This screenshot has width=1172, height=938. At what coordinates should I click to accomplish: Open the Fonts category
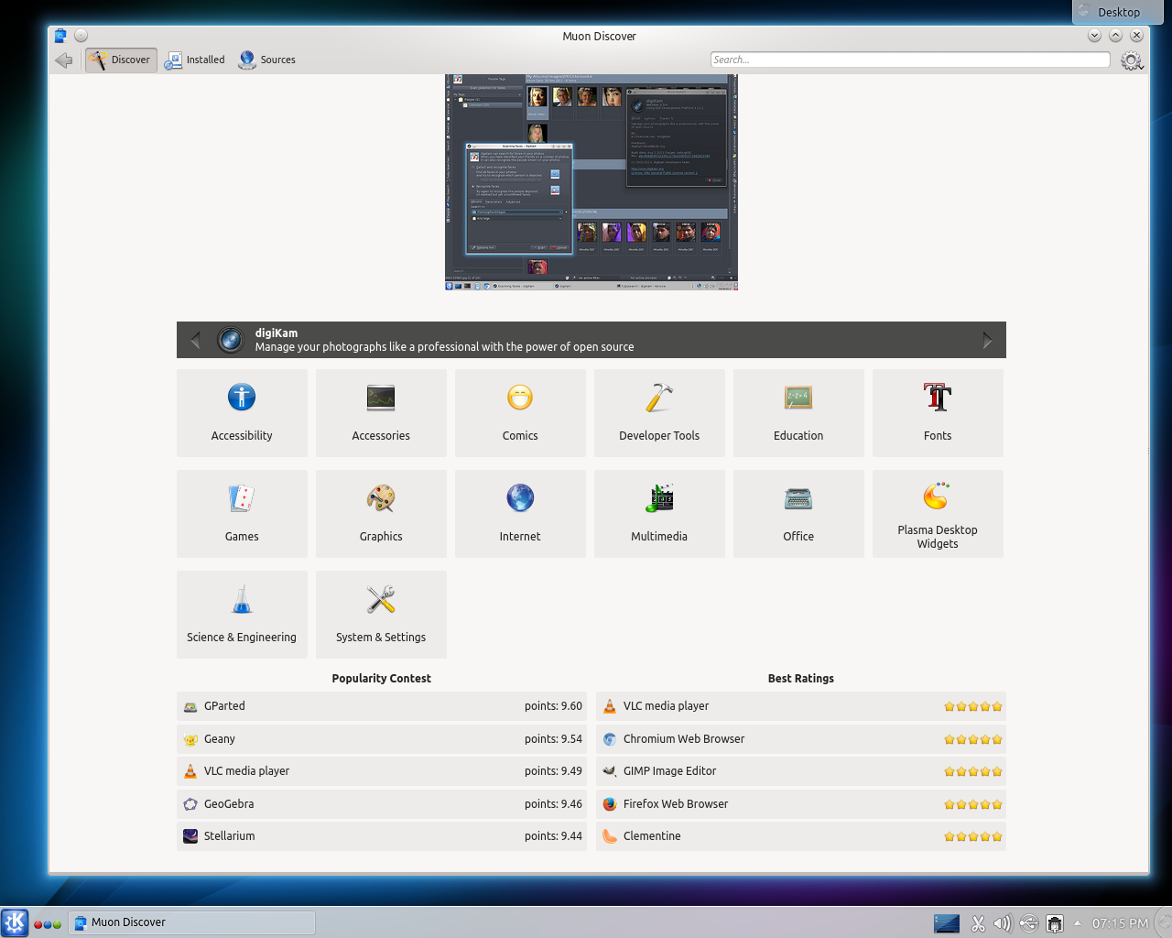(x=938, y=413)
